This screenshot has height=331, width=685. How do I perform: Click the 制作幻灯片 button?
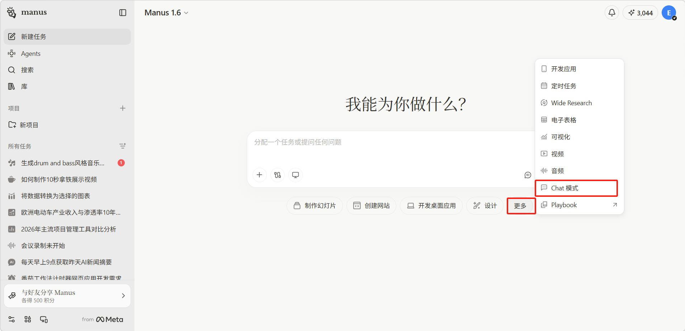(315, 206)
